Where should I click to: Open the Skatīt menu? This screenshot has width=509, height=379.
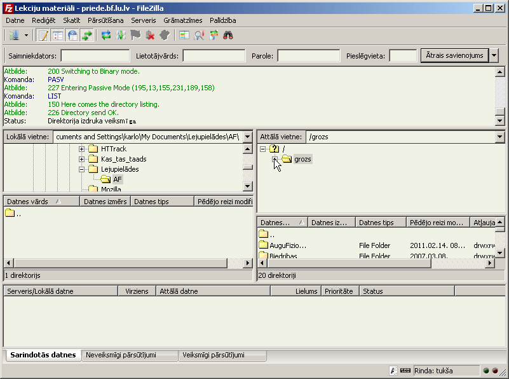point(71,20)
